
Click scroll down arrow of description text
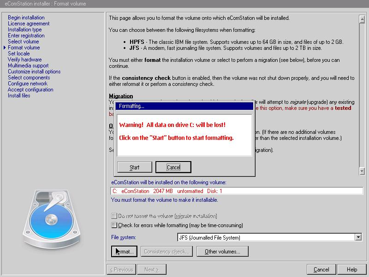(x=362, y=171)
